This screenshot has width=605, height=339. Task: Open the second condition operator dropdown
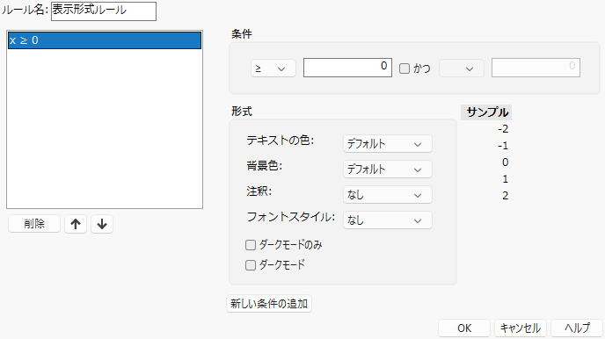(x=462, y=69)
